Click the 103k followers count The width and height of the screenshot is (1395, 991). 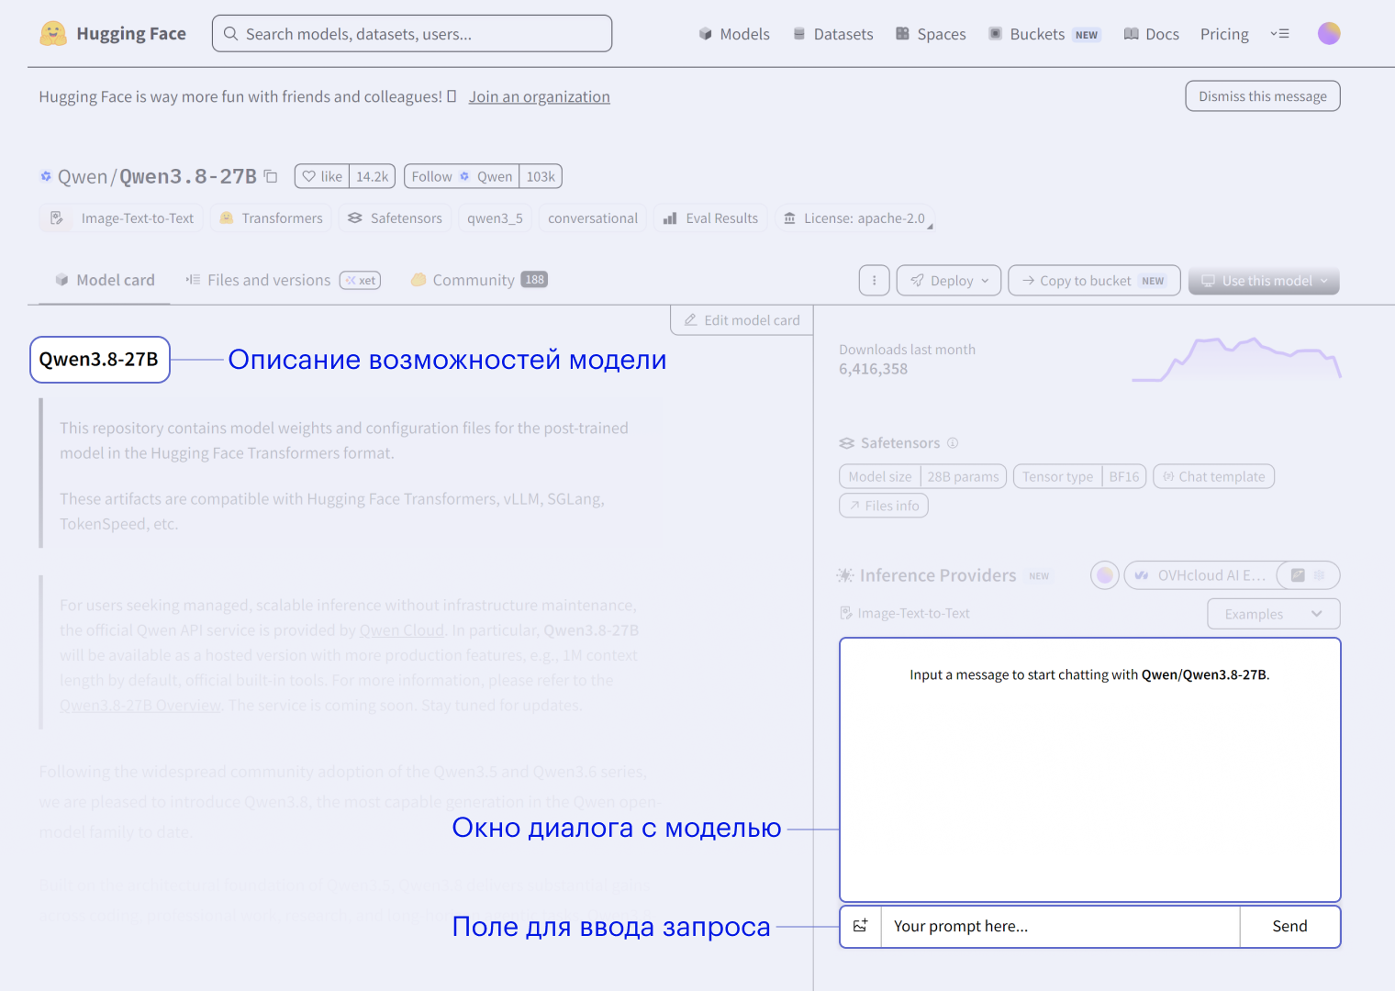(541, 176)
